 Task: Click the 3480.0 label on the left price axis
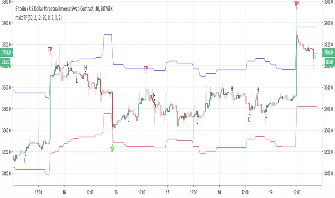click(6, 173)
